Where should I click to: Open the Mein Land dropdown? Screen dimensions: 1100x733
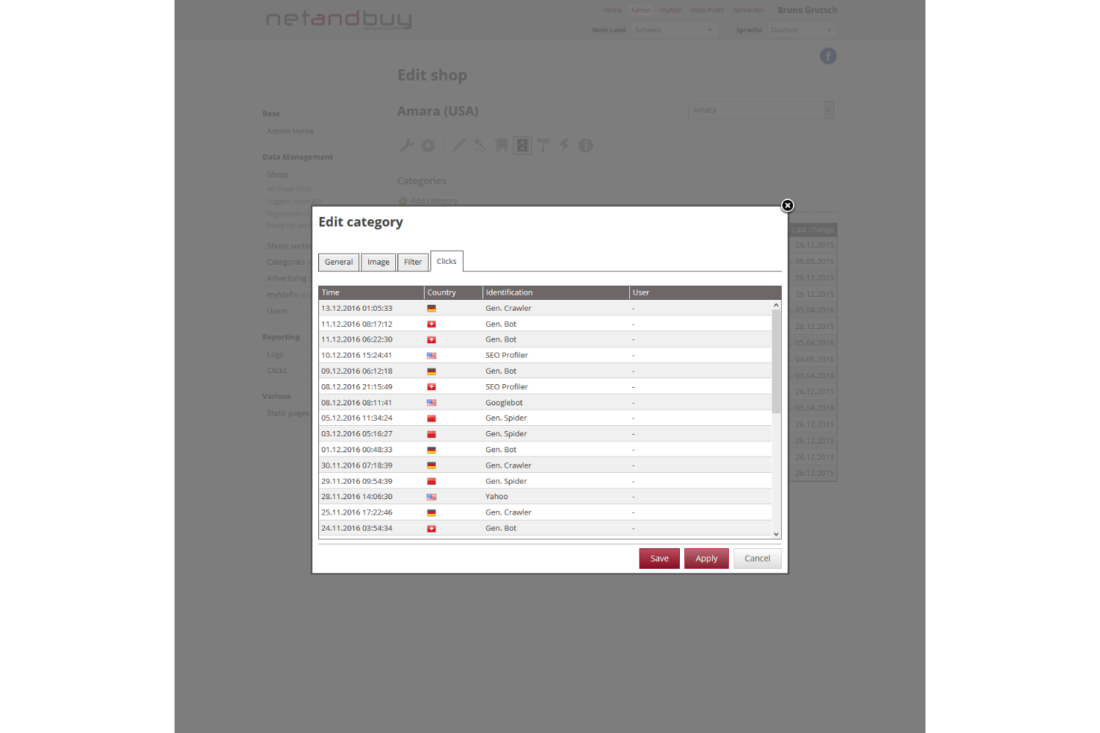tap(673, 30)
